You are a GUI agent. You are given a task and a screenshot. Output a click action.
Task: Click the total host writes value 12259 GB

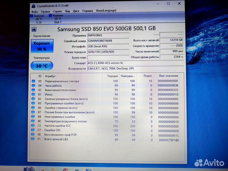coord(172,40)
